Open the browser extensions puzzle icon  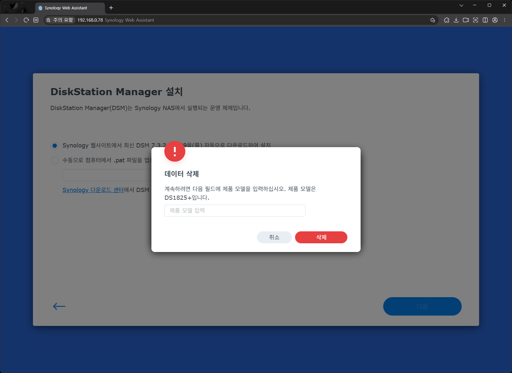tap(446, 20)
